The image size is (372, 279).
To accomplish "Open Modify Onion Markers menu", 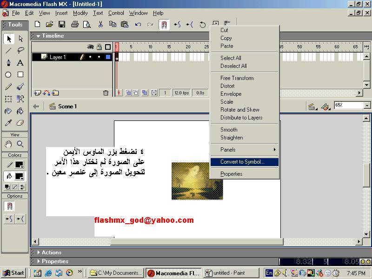I will [154, 93].
